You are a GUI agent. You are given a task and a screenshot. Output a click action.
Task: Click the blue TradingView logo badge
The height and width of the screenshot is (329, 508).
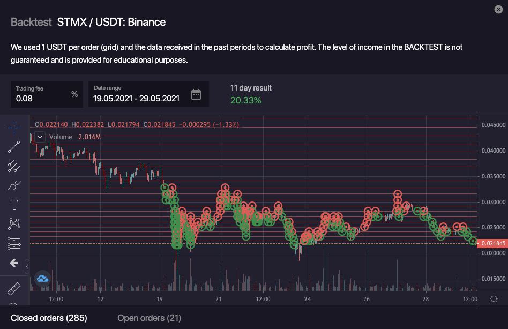42,278
